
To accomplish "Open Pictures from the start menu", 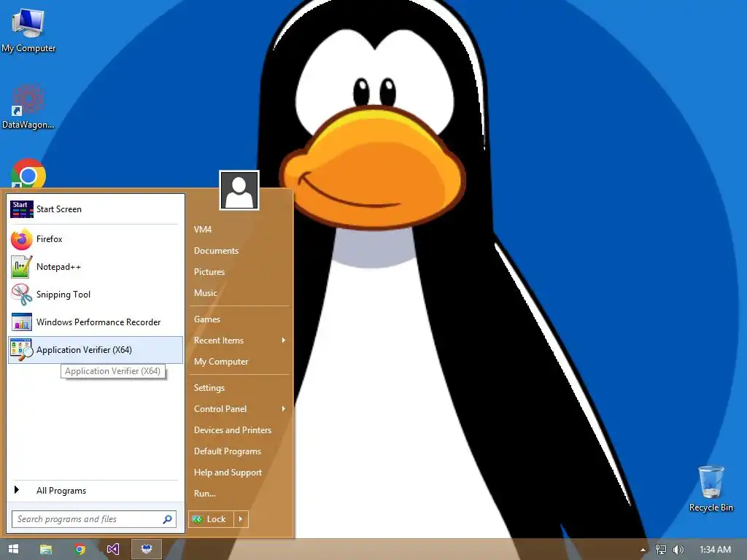I will 209,272.
